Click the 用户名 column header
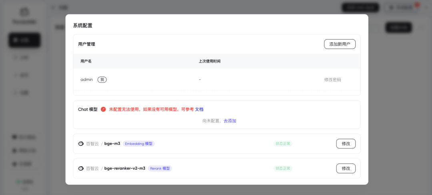432x195 pixels. pyautogui.click(x=86, y=61)
